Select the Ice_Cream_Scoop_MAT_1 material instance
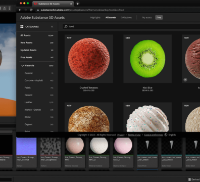Screen dimensions: 200x182 [123, 153]
